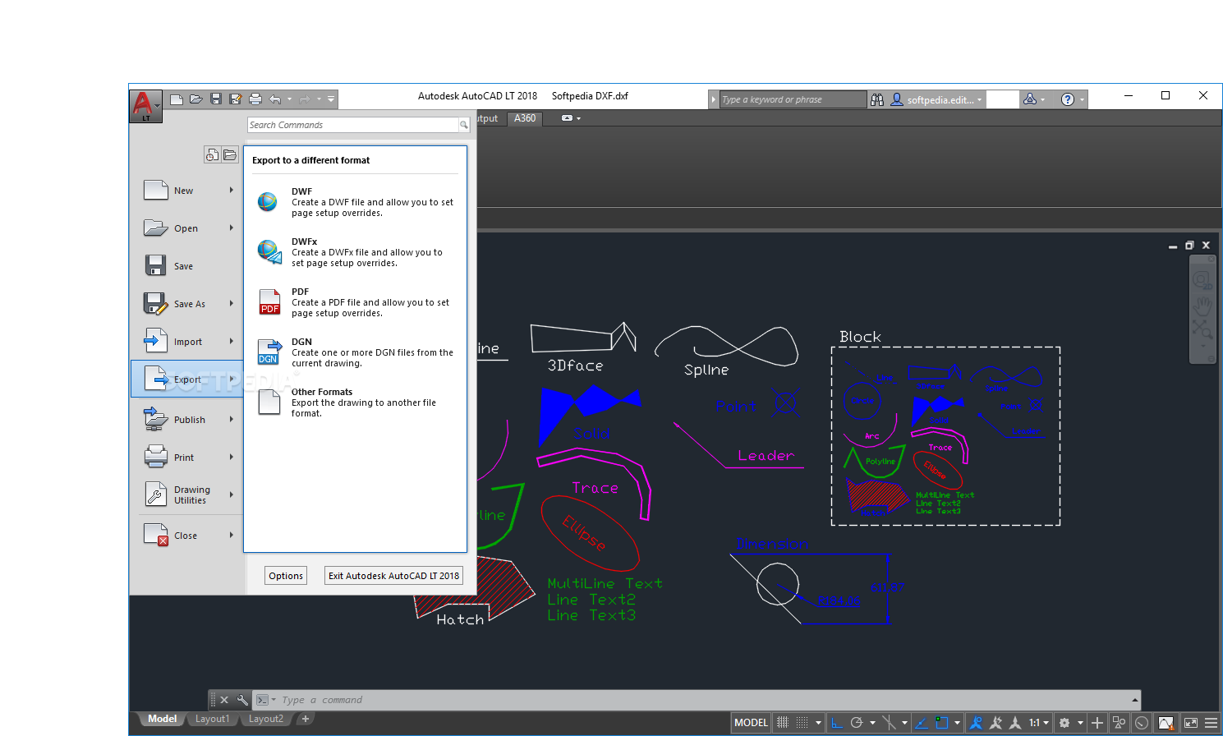Click Exit Autodesk AutoCAD LT 2018 button
This screenshot has height=736, width=1223.
click(x=393, y=576)
